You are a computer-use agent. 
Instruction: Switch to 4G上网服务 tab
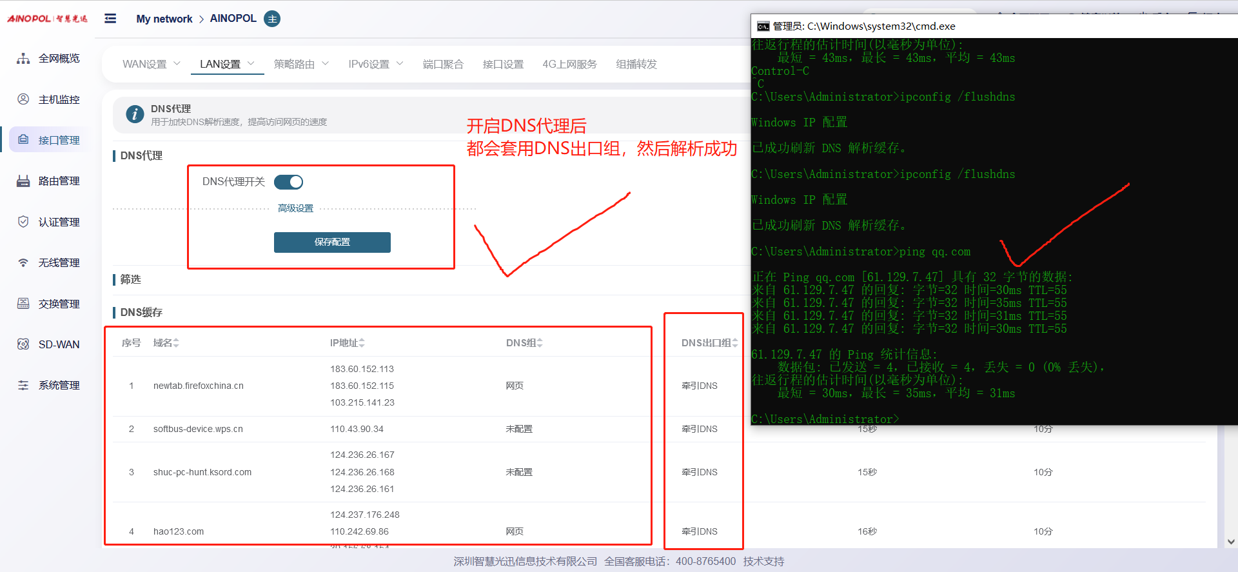click(x=569, y=64)
